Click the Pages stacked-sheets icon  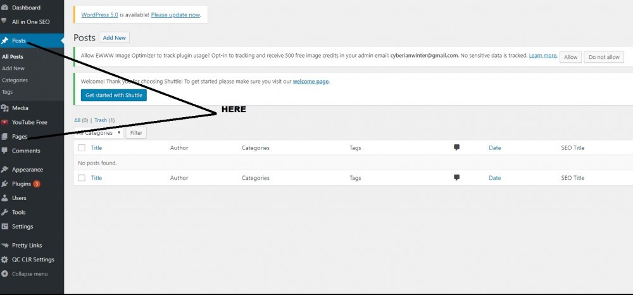coord(5,136)
